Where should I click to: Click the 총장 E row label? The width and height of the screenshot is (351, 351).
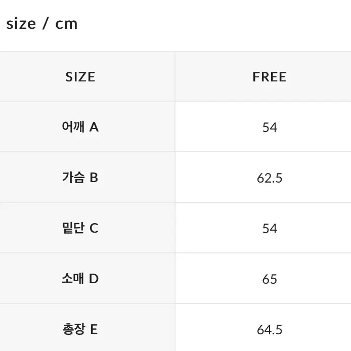[x=80, y=329]
